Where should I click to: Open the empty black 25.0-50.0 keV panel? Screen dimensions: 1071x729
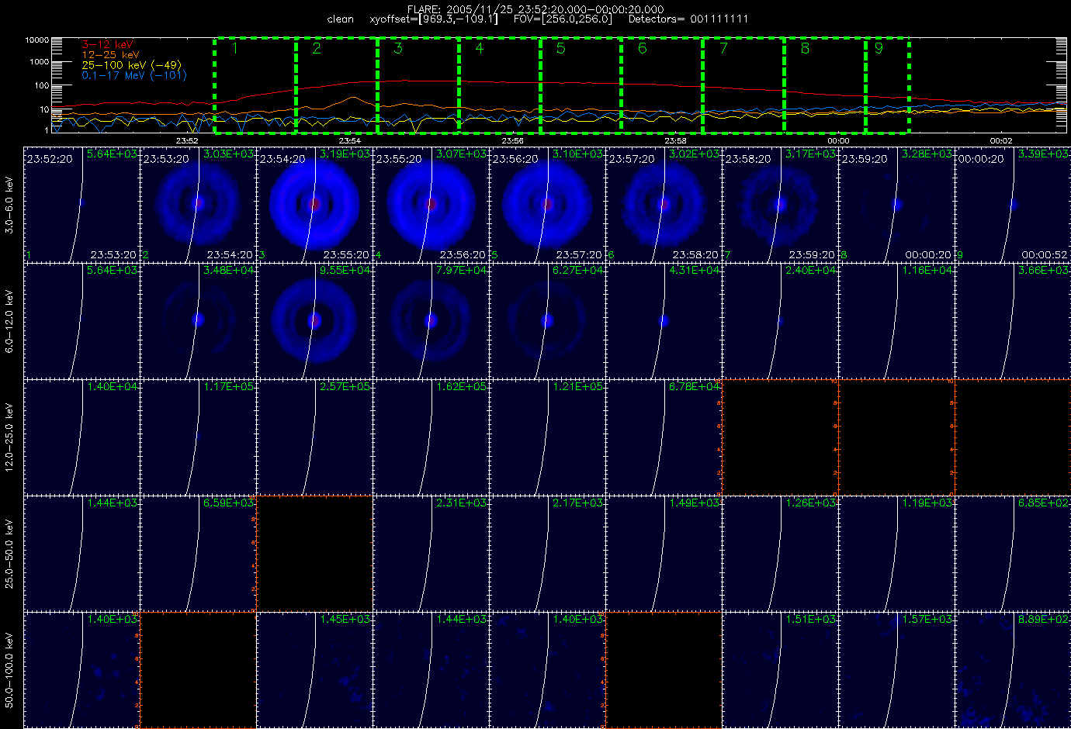(314, 553)
